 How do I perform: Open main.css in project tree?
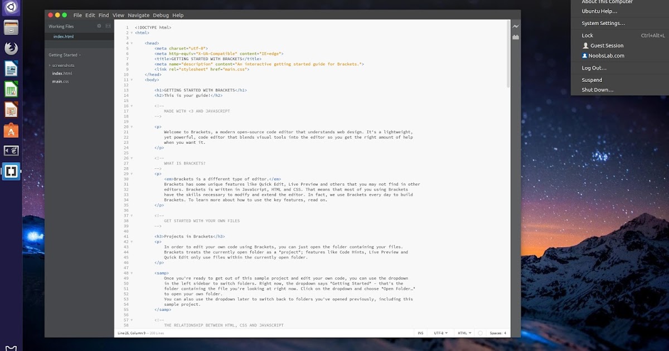point(61,81)
